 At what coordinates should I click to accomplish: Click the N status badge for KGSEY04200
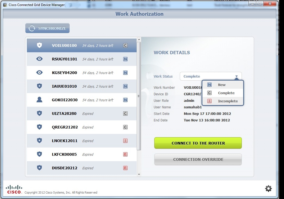(x=125, y=73)
